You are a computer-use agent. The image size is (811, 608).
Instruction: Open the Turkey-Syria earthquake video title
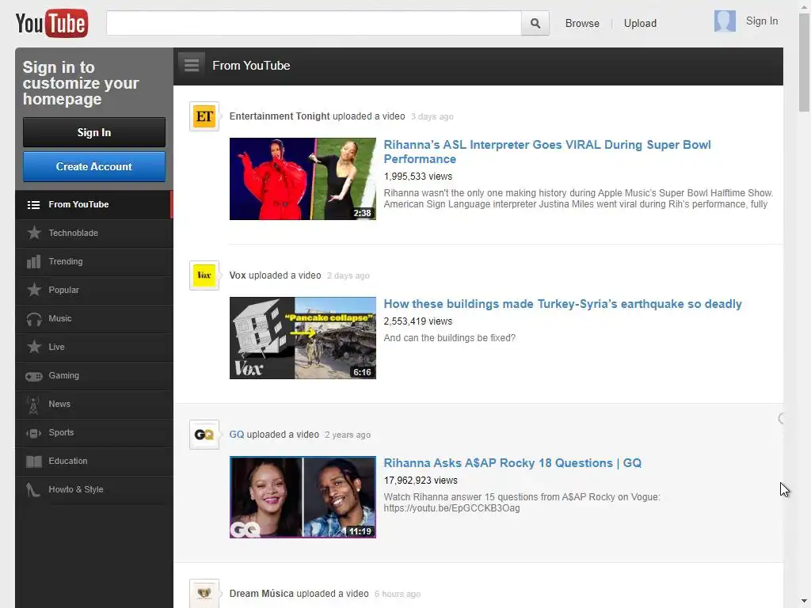point(563,304)
